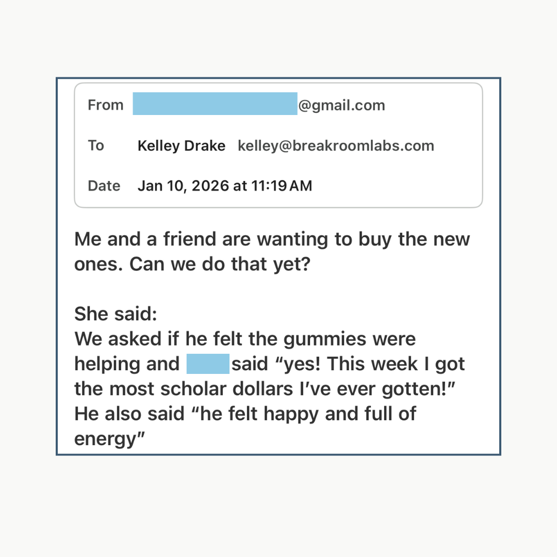Image resolution: width=557 pixels, height=557 pixels.
Task: Click "Can we do that yet?" sentence
Action: pyautogui.click(x=219, y=264)
